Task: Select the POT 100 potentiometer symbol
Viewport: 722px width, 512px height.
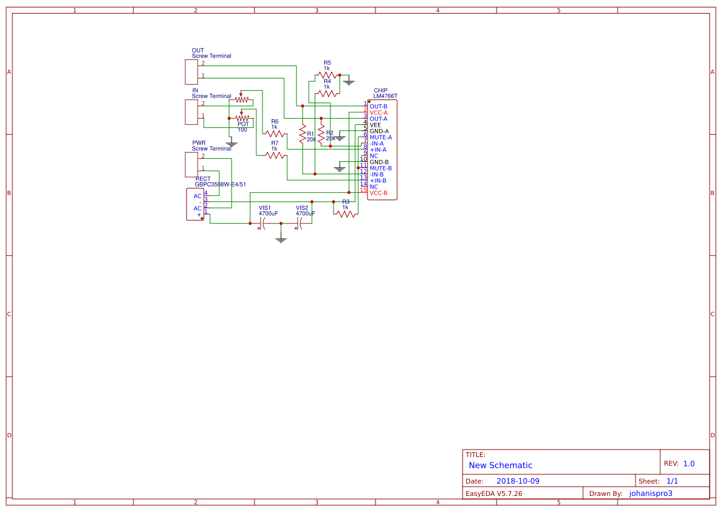Action: (x=242, y=119)
